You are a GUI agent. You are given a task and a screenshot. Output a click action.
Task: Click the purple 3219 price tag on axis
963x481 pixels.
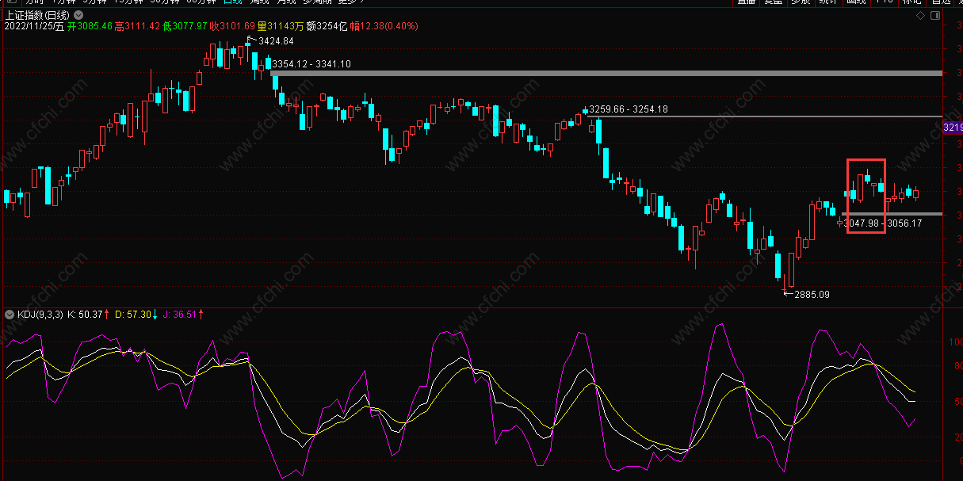coord(952,127)
